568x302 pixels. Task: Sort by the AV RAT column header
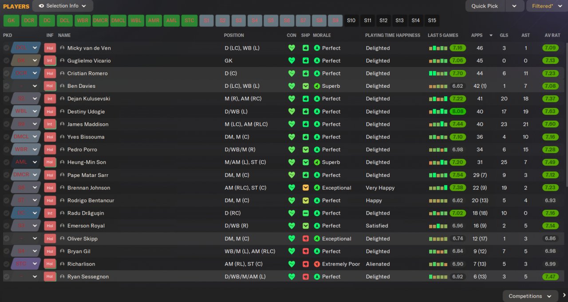pos(552,35)
